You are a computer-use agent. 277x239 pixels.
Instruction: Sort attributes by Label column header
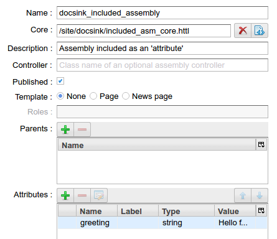pos(138,211)
